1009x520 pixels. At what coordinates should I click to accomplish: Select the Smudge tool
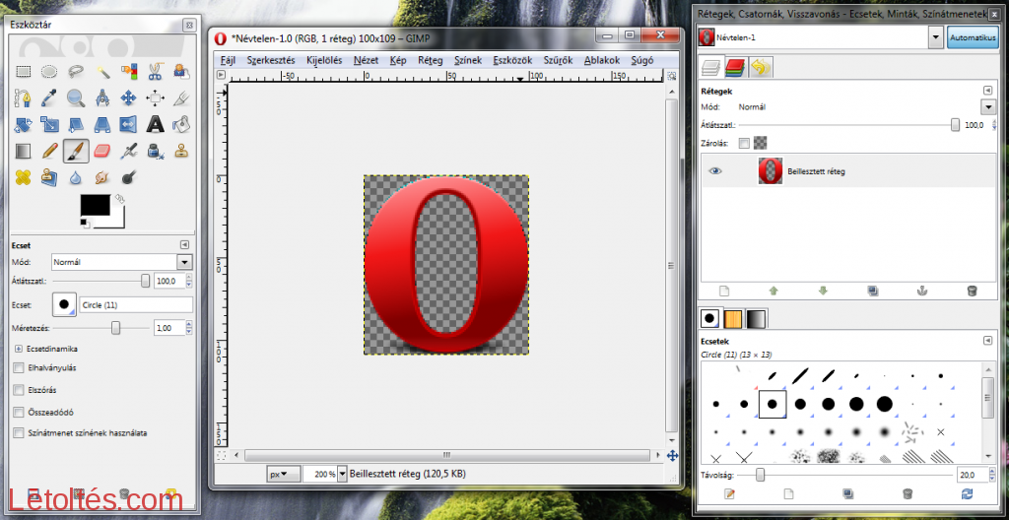(x=102, y=177)
